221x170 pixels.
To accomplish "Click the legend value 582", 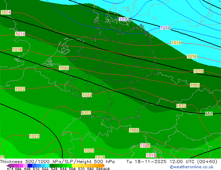I will [x=90, y=169].
